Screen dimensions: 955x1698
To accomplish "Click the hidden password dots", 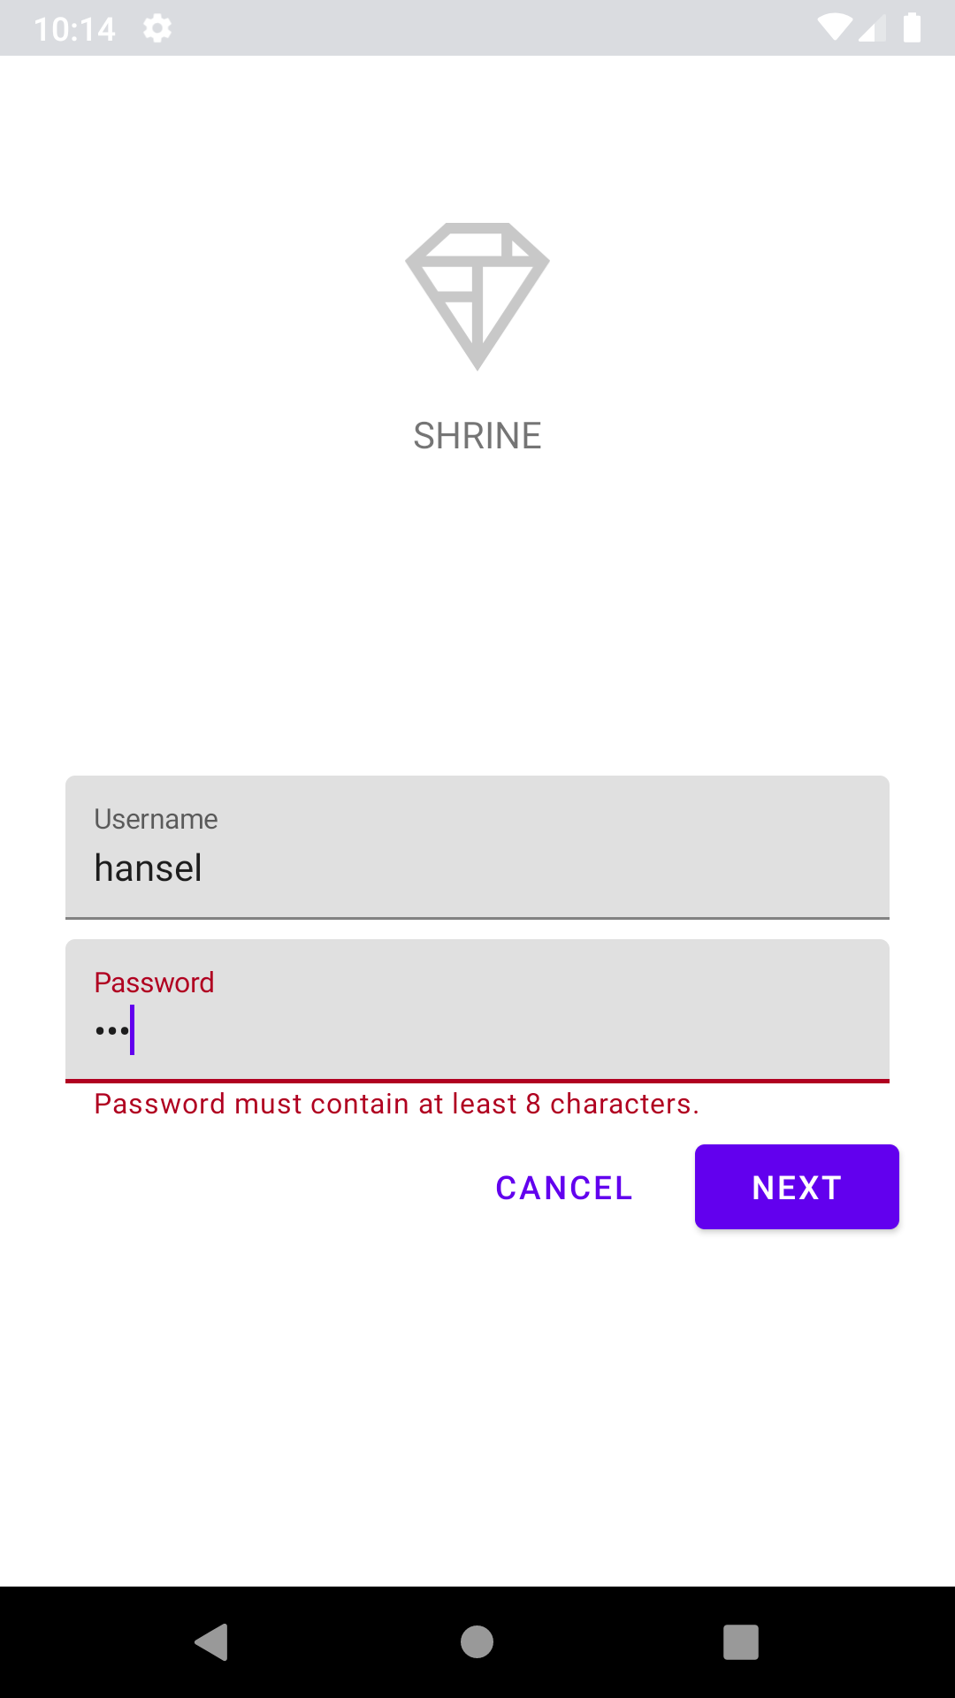I will point(111,1029).
